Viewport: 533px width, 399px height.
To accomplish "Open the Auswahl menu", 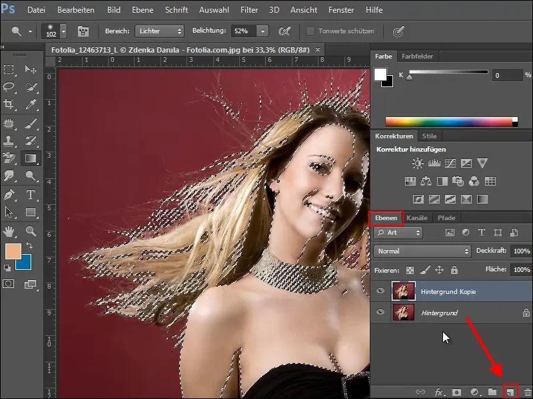I will pos(214,10).
